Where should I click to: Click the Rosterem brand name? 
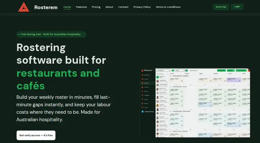pos(46,7)
